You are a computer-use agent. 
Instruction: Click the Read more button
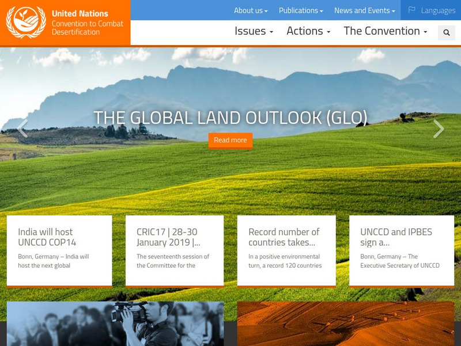[x=230, y=140]
